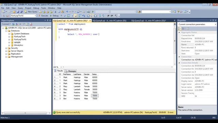This screenshot has height=123, width=218.
Task: Open the File menu
Action: coord(2,8)
